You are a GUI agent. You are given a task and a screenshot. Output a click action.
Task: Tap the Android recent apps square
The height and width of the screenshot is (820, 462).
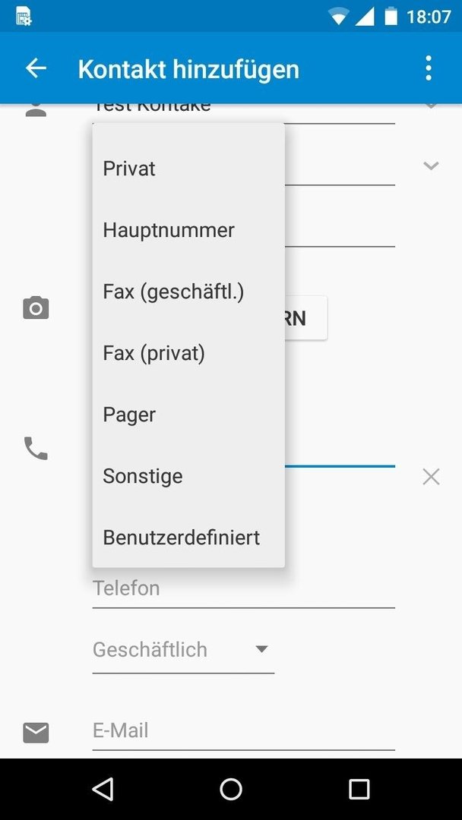coord(359,789)
